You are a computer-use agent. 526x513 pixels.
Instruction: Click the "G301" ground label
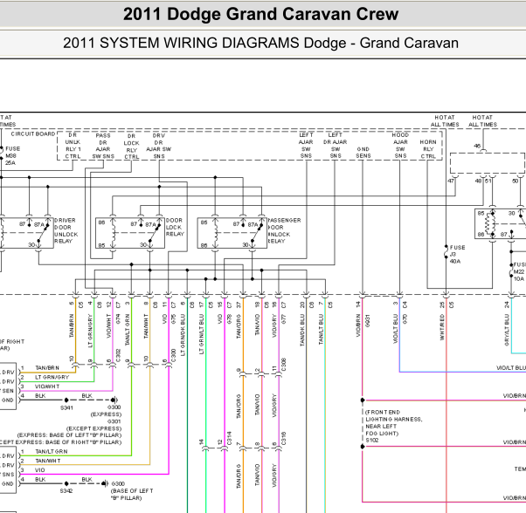(114, 421)
